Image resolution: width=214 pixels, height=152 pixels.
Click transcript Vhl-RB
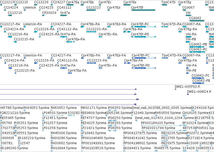tap(188, 42)
